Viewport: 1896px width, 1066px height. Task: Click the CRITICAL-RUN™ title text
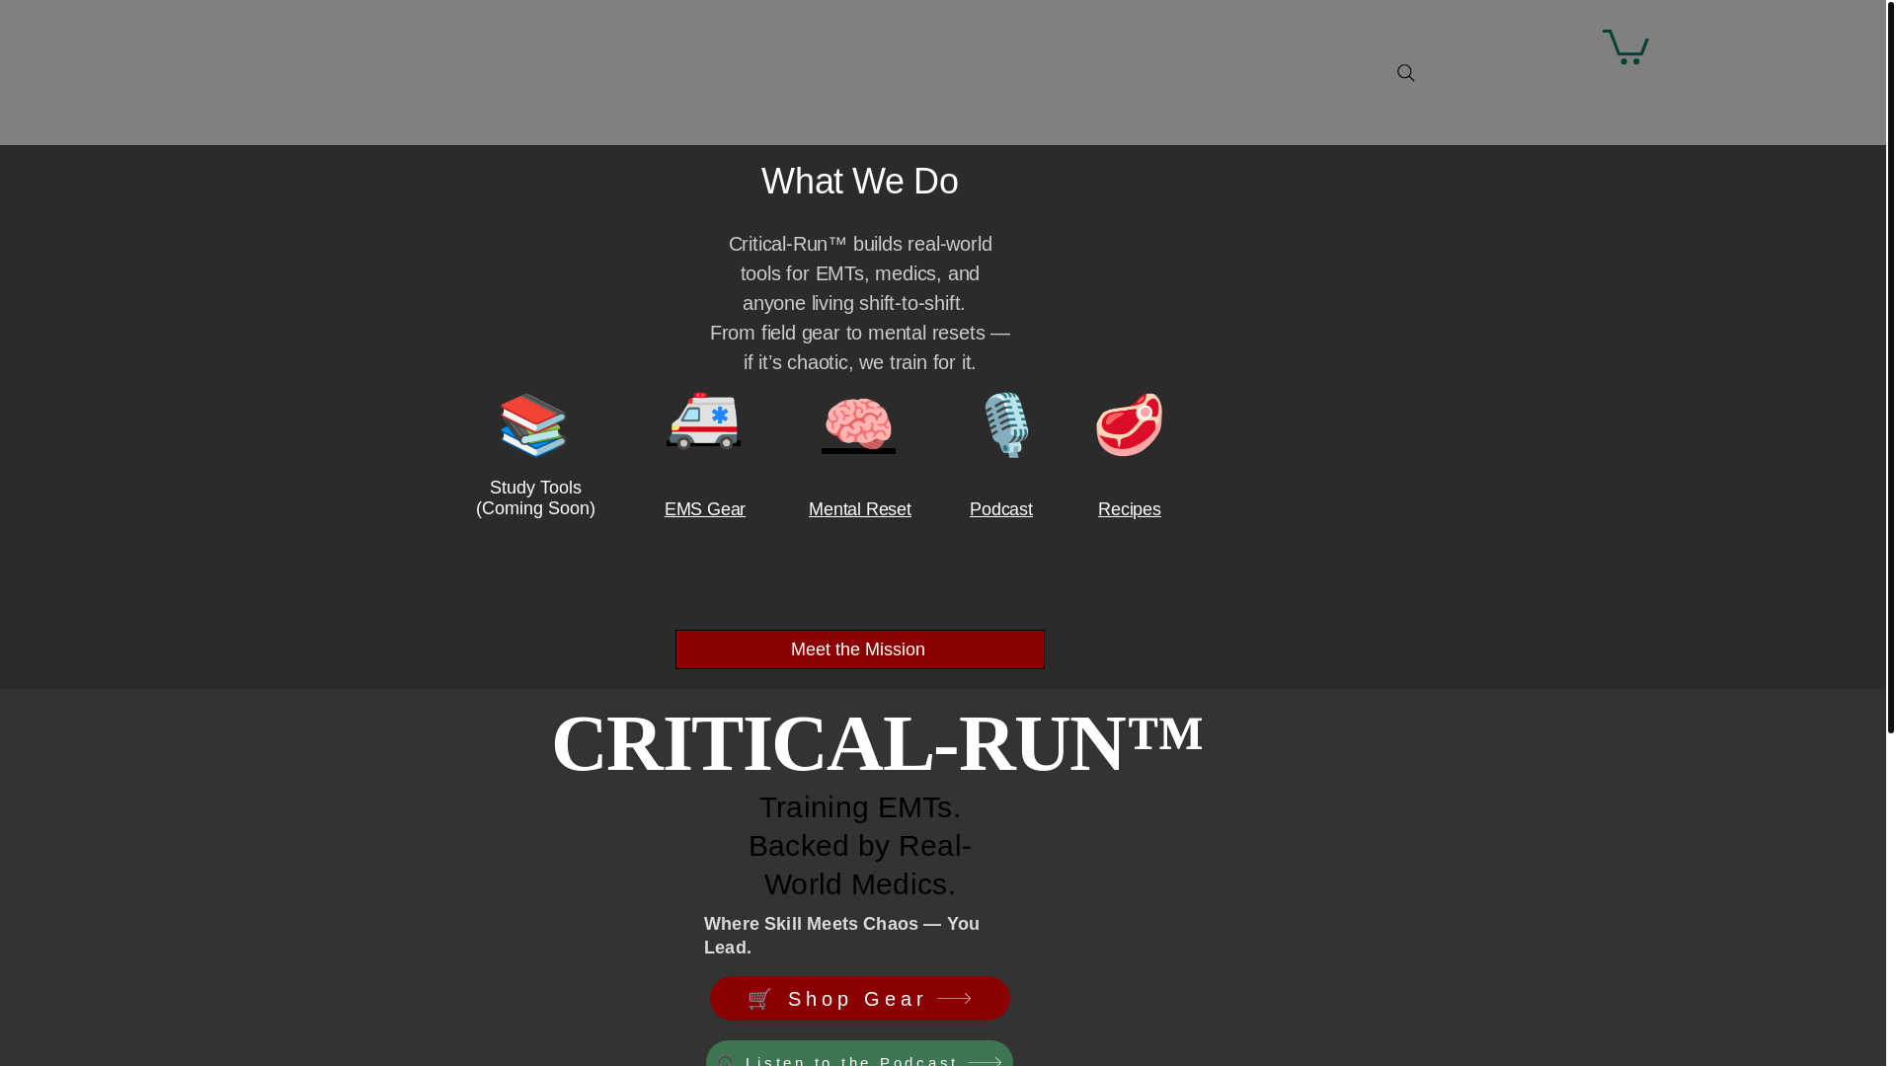[877, 743]
